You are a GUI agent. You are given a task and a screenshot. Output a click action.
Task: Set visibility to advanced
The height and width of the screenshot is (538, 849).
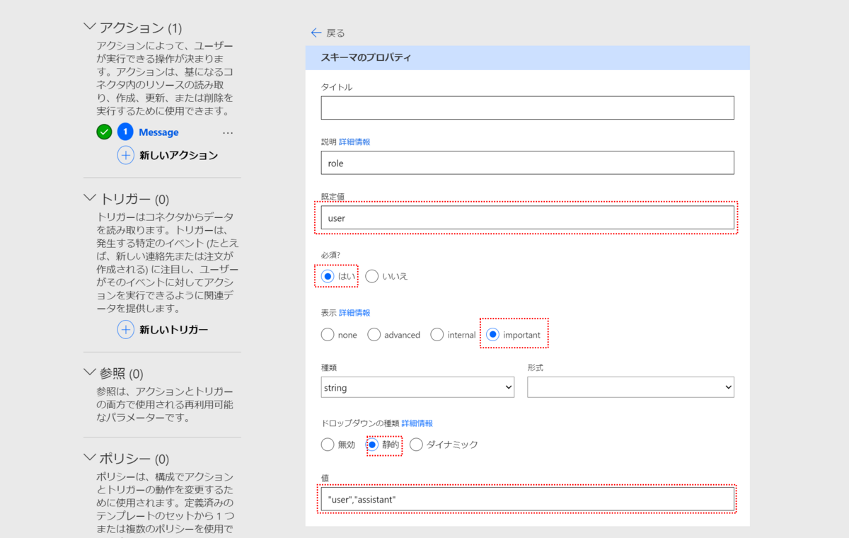click(x=374, y=335)
